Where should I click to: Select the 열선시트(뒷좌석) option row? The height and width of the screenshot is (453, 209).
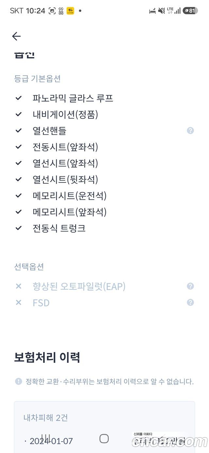(104, 179)
